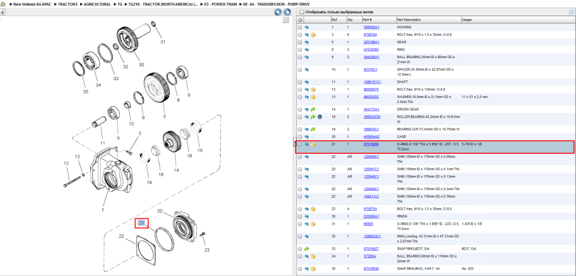Click blue arrow icon on SHAFT row
The height and width of the screenshot is (276, 576).
tap(306, 82)
